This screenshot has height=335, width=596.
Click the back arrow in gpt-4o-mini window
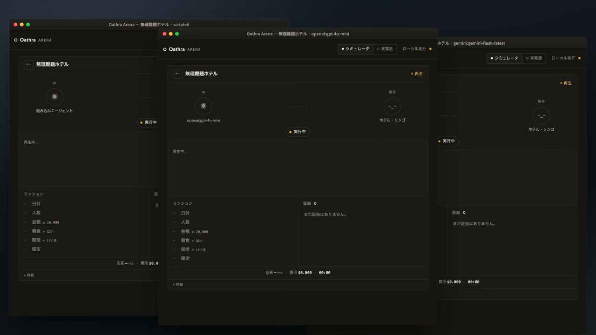[x=177, y=74]
